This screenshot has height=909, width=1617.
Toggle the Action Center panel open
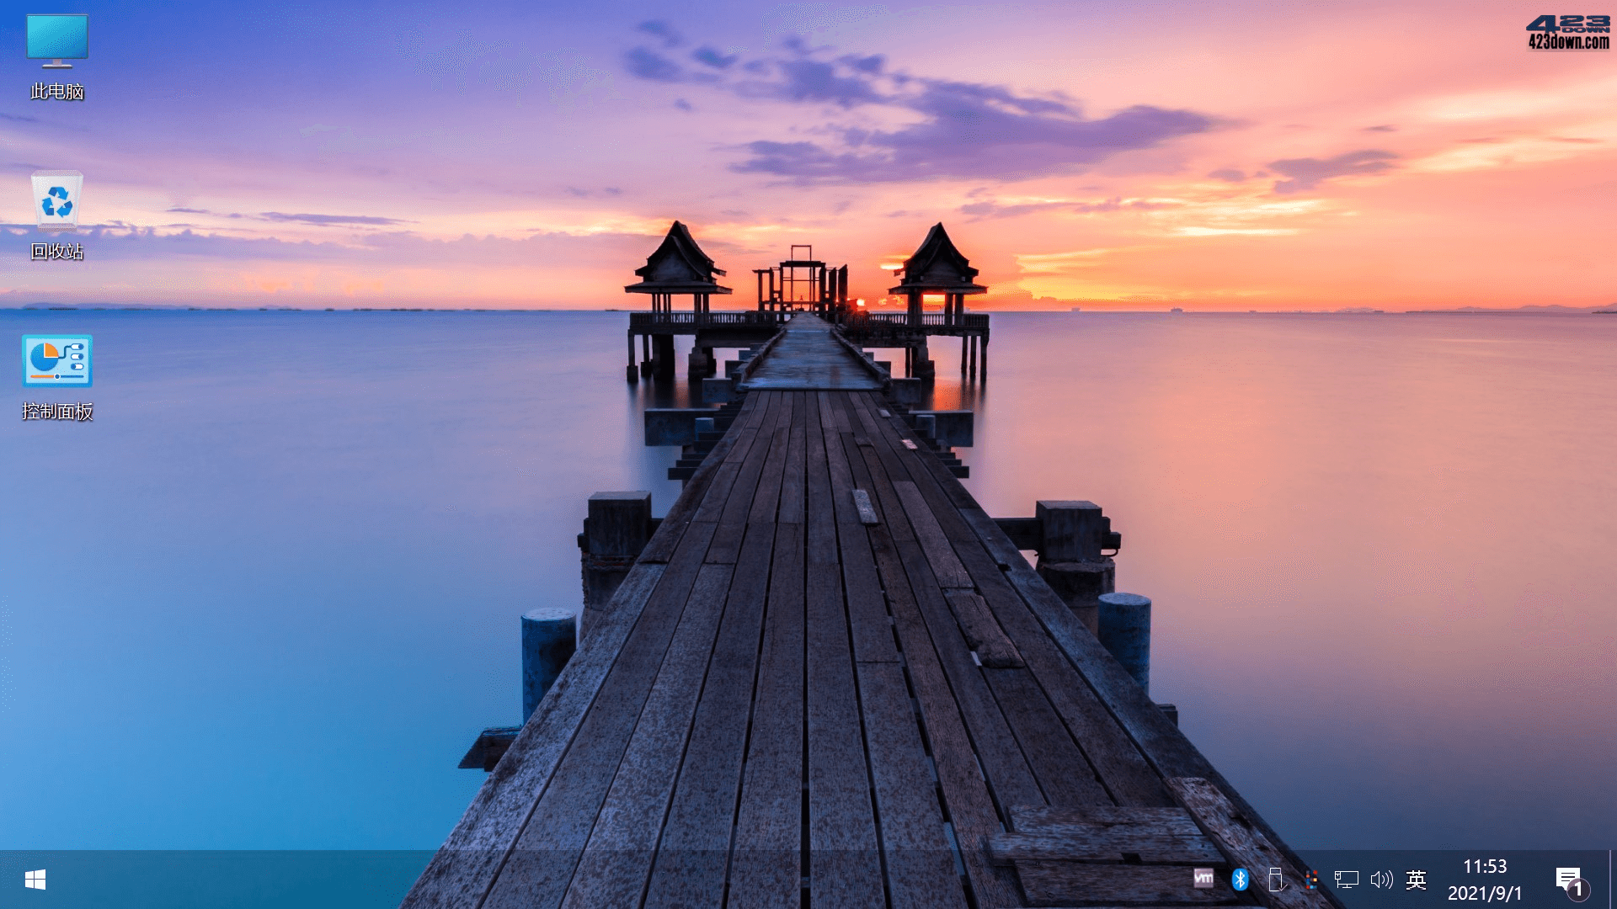click(1566, 879)
